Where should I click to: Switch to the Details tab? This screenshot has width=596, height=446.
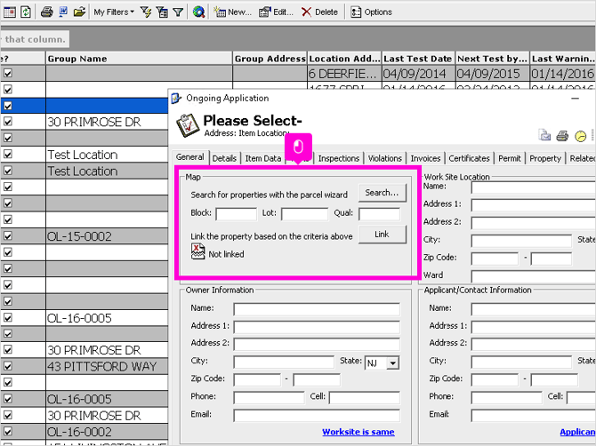(x=224, y=158)
